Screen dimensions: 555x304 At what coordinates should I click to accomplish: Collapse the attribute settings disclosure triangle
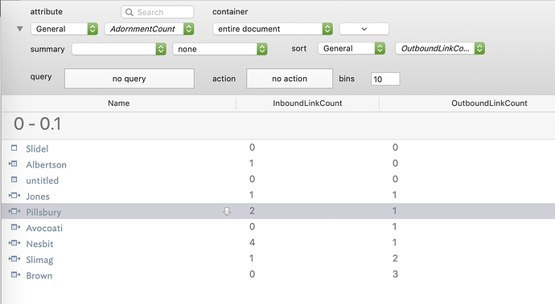tap(20, 29)
